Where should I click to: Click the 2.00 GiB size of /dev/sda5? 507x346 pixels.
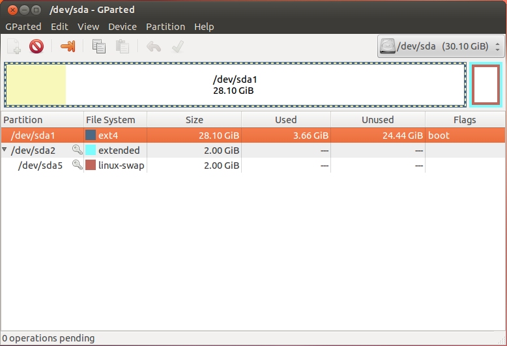(x=222, y=166)
